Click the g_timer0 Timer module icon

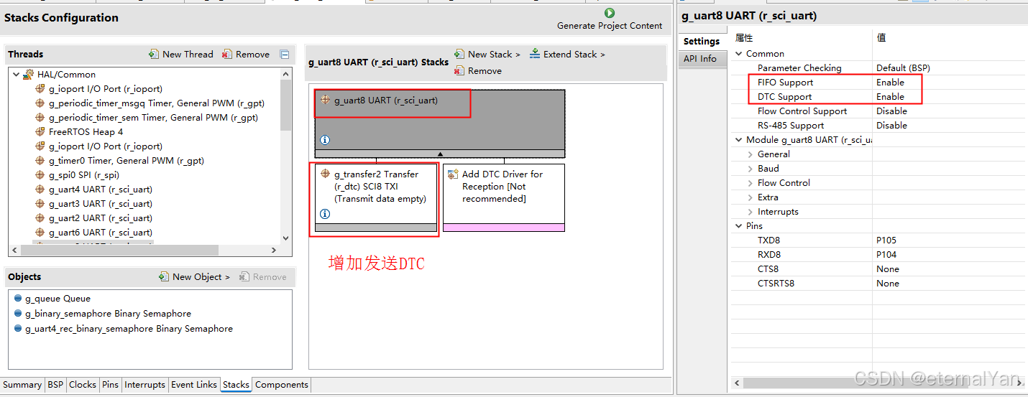(40, 160)
